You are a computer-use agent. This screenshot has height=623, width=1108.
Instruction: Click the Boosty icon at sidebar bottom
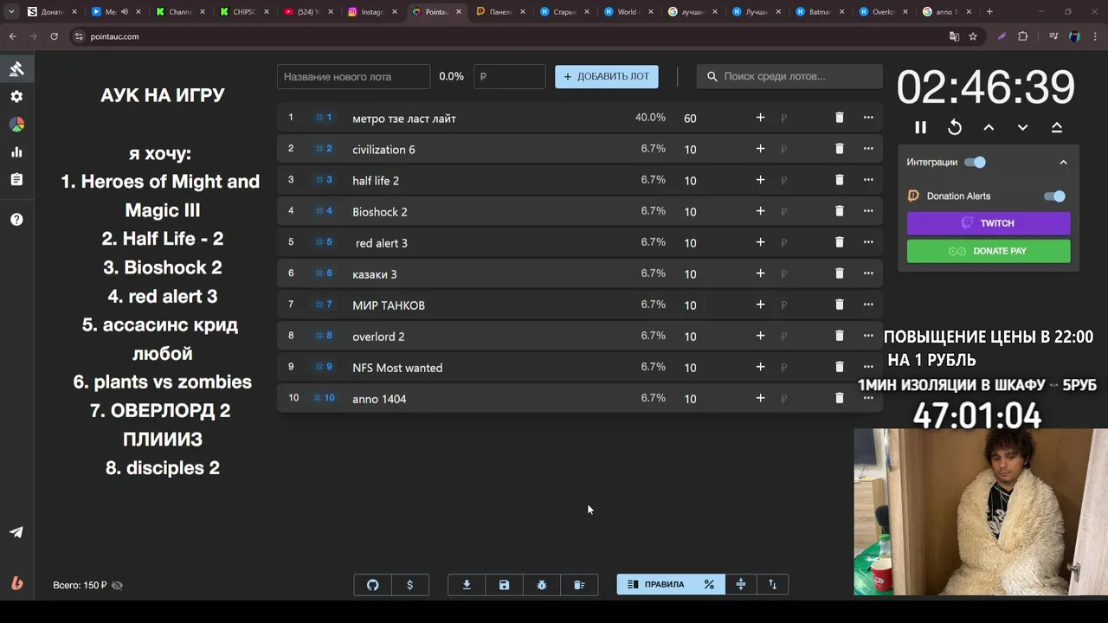click(16, 584)
